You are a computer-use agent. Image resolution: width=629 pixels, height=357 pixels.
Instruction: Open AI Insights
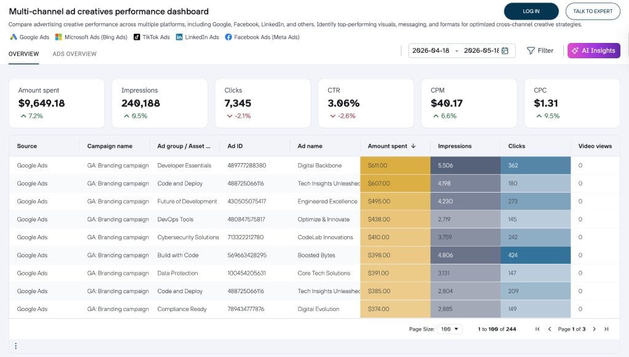(x=594, y=50)
